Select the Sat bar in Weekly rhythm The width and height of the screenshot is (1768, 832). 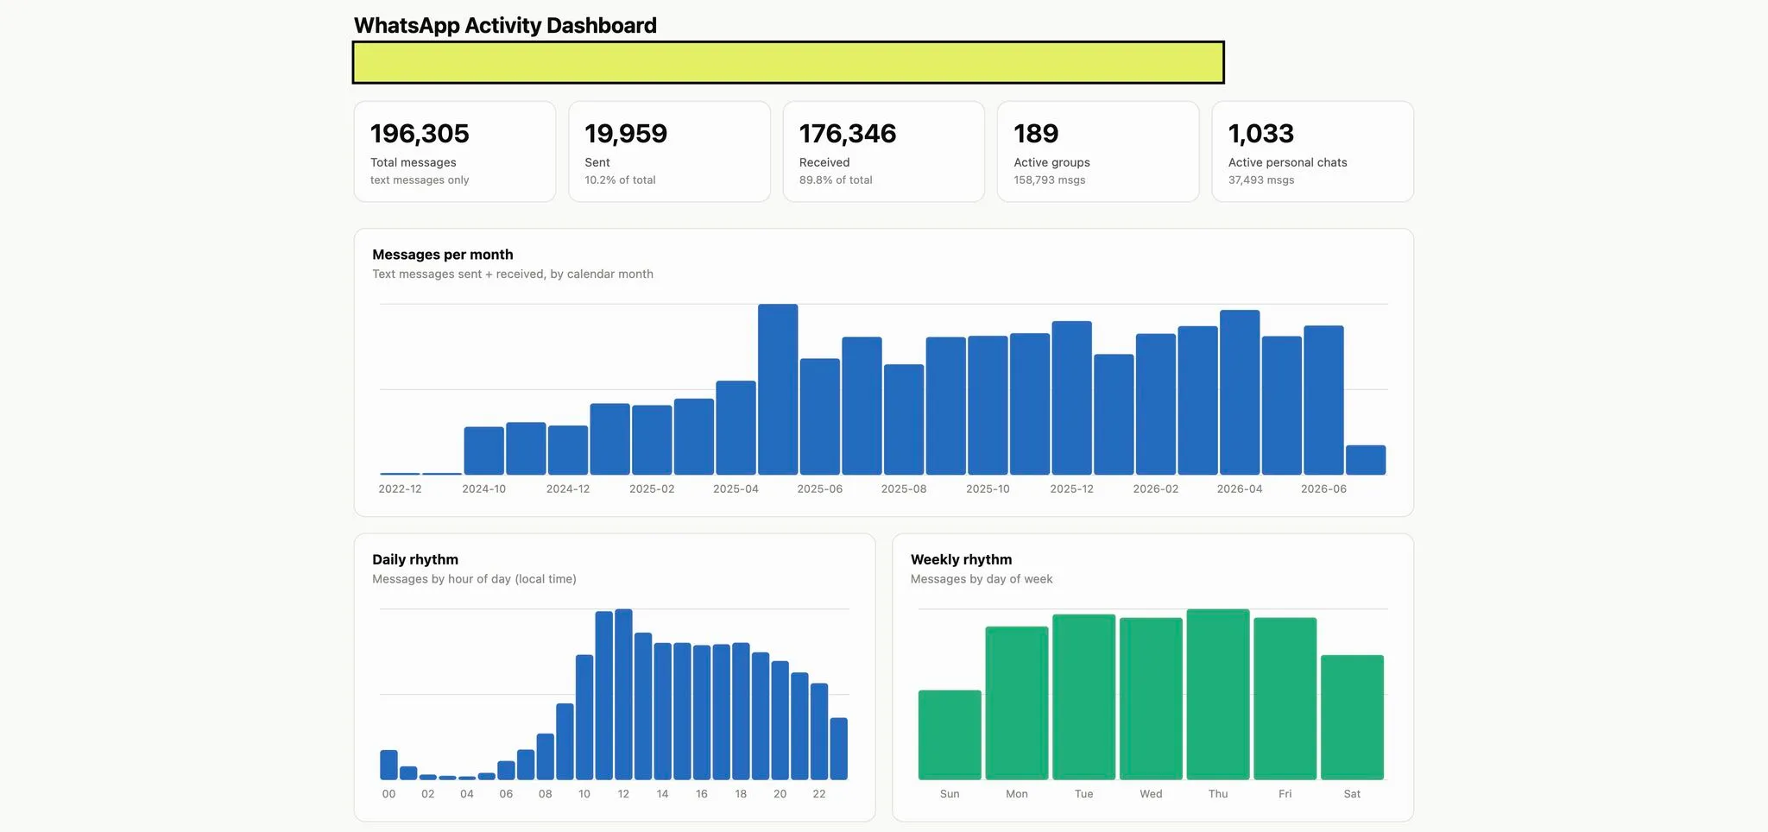click(x=1352, y=717)
